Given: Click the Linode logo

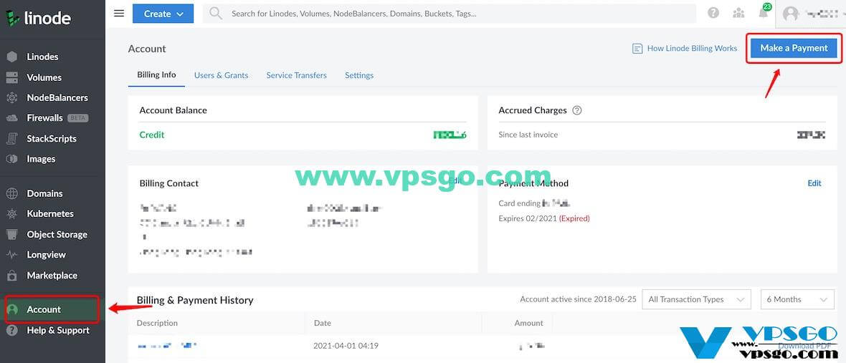Looking at the screenshot, I should click(38, 18).
